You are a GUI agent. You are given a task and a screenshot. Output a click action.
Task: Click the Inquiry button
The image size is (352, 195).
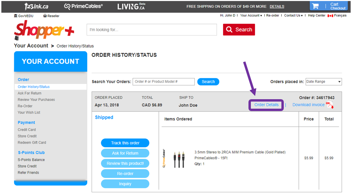point(125,184)
